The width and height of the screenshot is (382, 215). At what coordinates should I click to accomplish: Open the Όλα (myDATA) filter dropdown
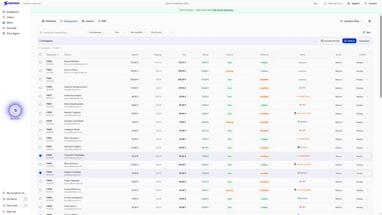(x=138, y=32)
